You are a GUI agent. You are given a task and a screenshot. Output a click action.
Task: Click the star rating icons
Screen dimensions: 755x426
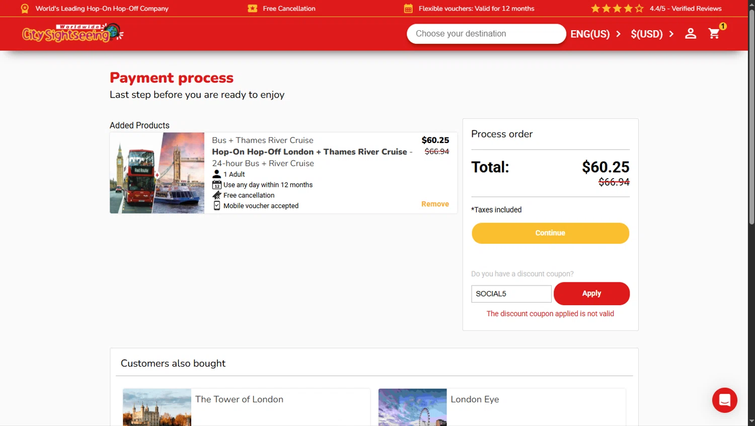coord(617,9)
